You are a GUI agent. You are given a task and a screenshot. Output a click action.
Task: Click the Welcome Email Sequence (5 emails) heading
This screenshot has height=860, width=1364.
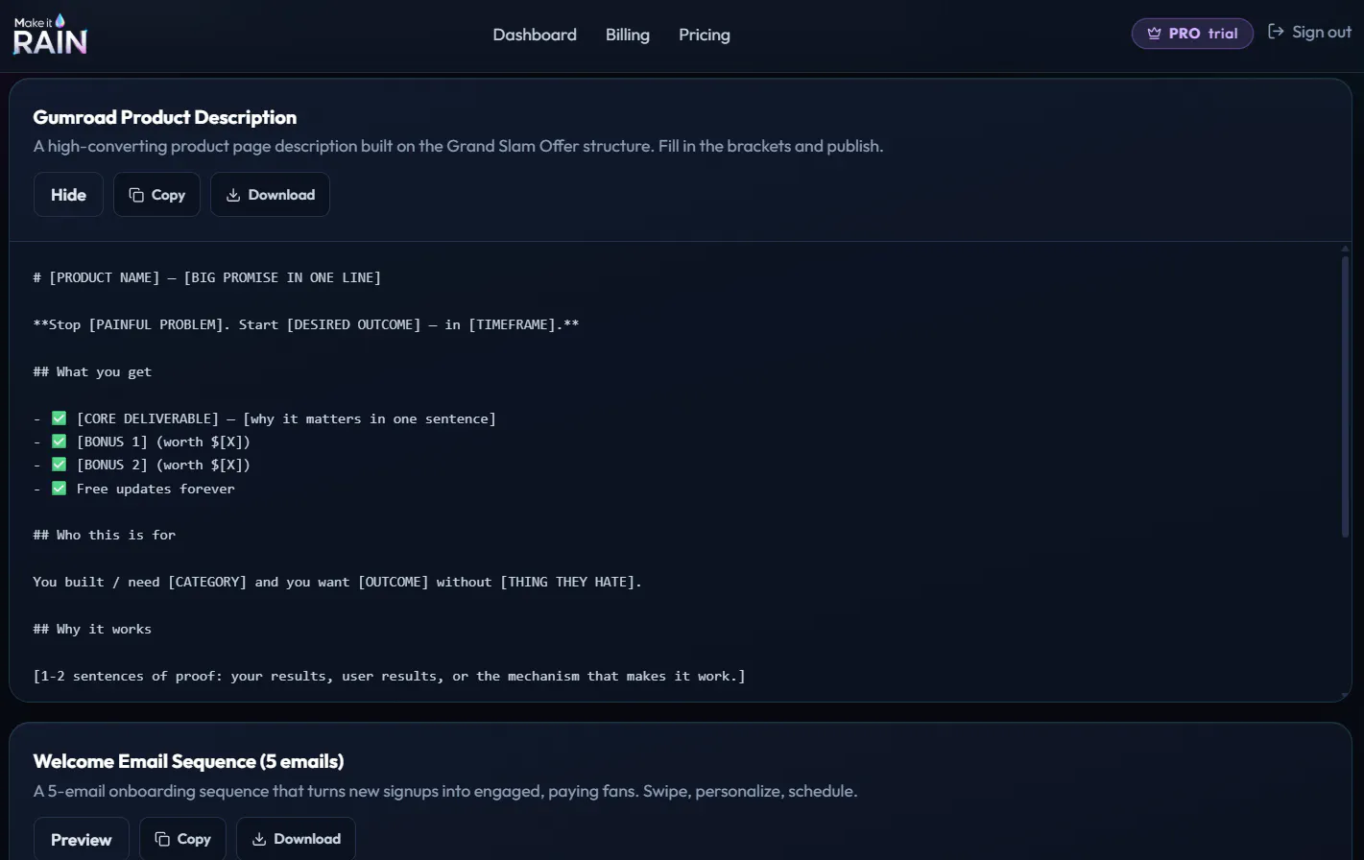point(188,761)
